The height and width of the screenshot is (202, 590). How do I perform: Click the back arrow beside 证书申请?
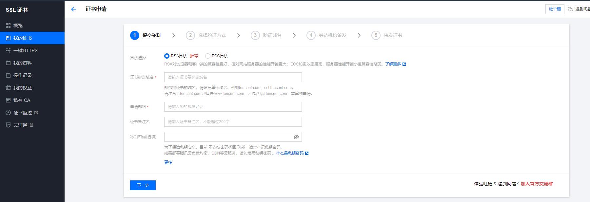click(73, 9)
